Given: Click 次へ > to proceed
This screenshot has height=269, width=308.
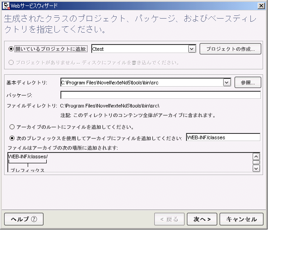Looking at the screenshot, I should (202, 219).
